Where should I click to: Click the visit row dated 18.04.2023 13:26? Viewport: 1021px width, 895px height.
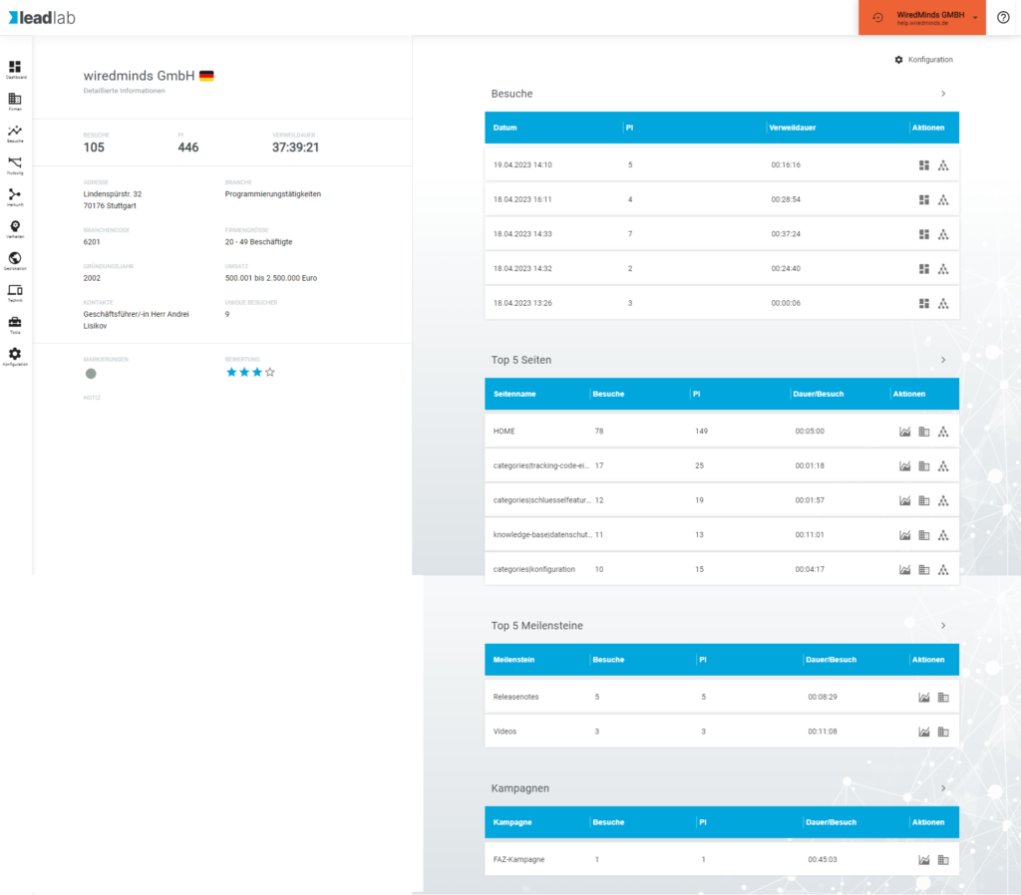point(722,303)
